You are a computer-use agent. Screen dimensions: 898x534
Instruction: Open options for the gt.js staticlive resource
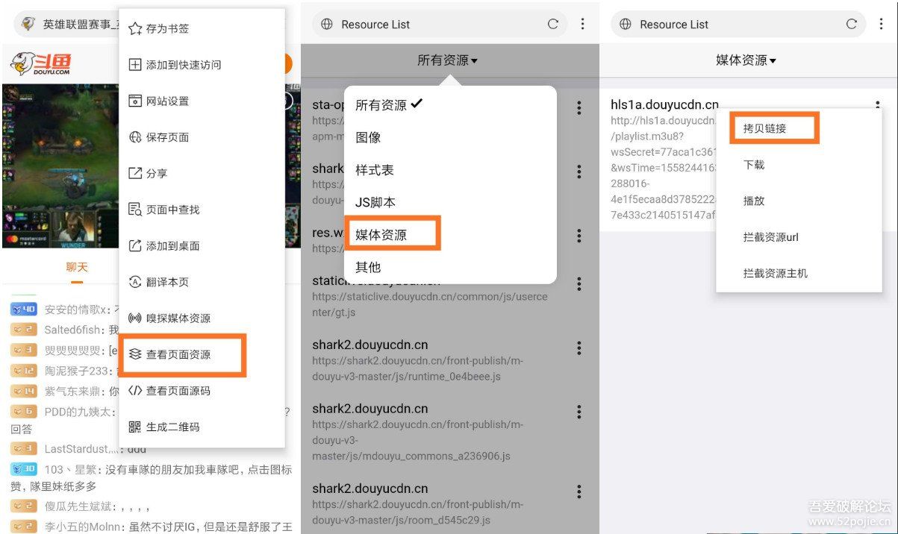pyautogui.click(x=579, y=283)
